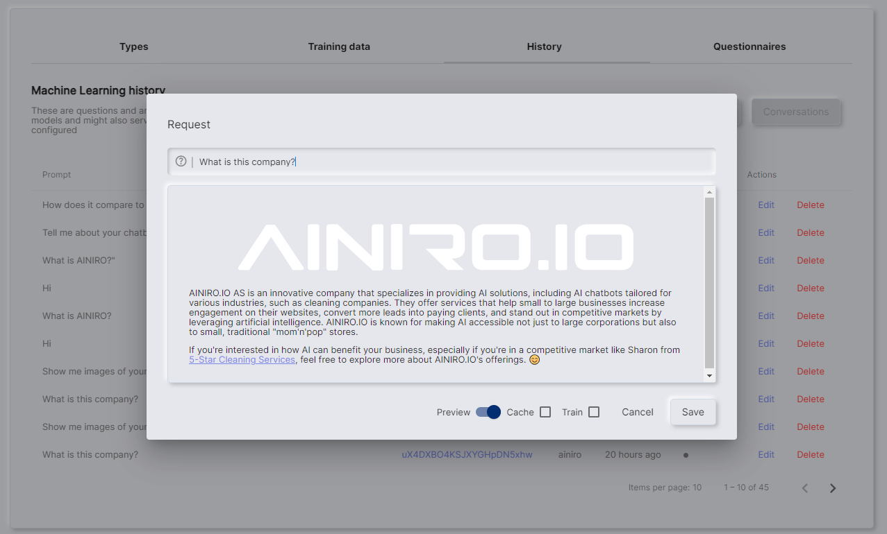The height and width of the screenshot is (534, 887).
Task: Click '20 hours ago' timestamp cell
Action: pyautogui.click(x=633, y=455)
